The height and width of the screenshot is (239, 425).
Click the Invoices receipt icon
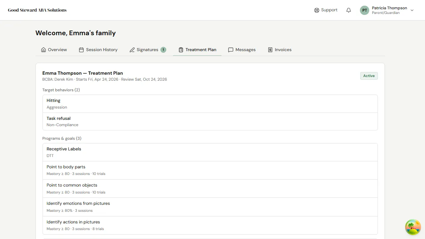point(270,50)
